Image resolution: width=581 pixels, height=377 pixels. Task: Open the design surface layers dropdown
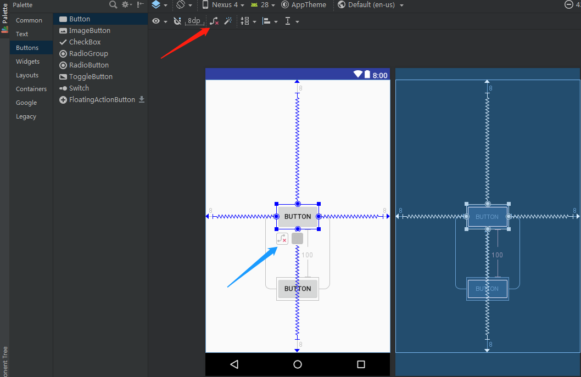click(159, 5)
